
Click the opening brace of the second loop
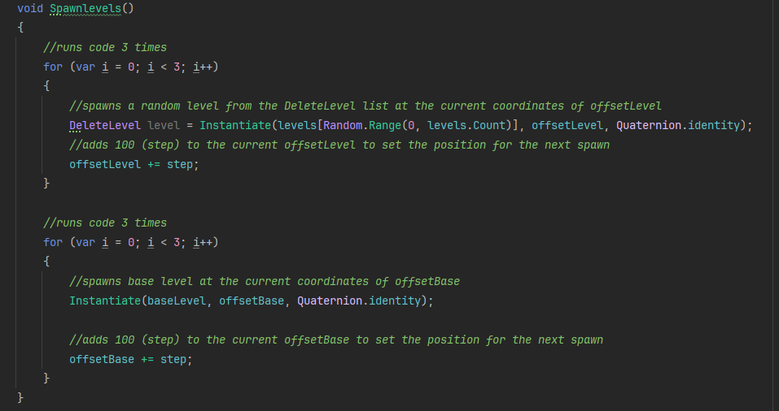click(46, 262)
